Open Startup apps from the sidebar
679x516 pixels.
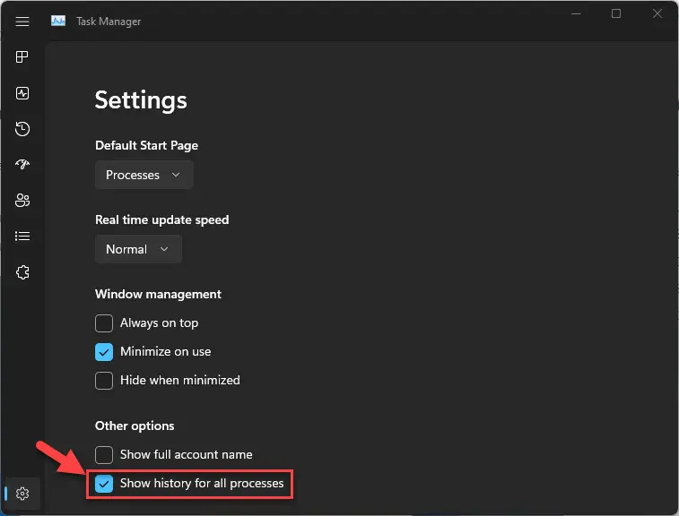coord(22,164)
